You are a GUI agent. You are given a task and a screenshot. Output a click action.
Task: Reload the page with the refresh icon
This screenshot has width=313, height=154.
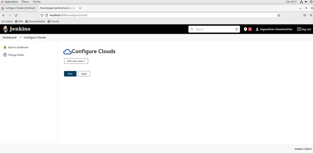tap(16, 15)
